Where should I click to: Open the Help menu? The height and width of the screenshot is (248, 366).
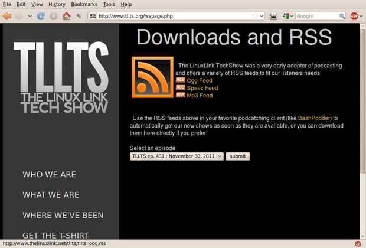(x=126, y=4)
